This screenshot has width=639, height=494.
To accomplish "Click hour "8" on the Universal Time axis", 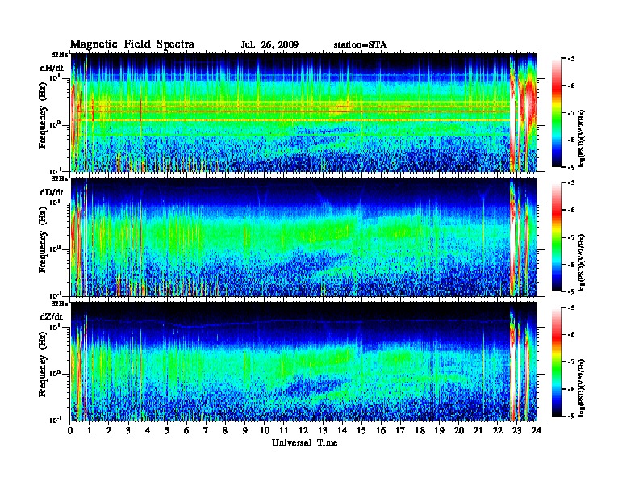I will pos(225,430).
